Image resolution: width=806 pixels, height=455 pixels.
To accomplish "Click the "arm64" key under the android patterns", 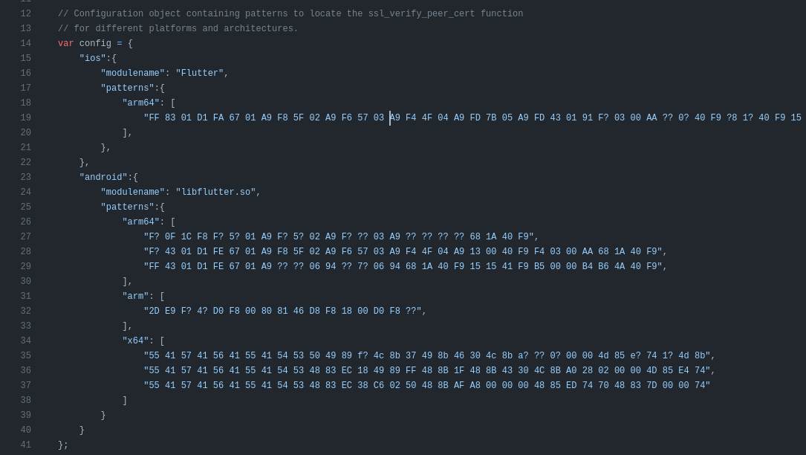I will (x=141, y=222).
